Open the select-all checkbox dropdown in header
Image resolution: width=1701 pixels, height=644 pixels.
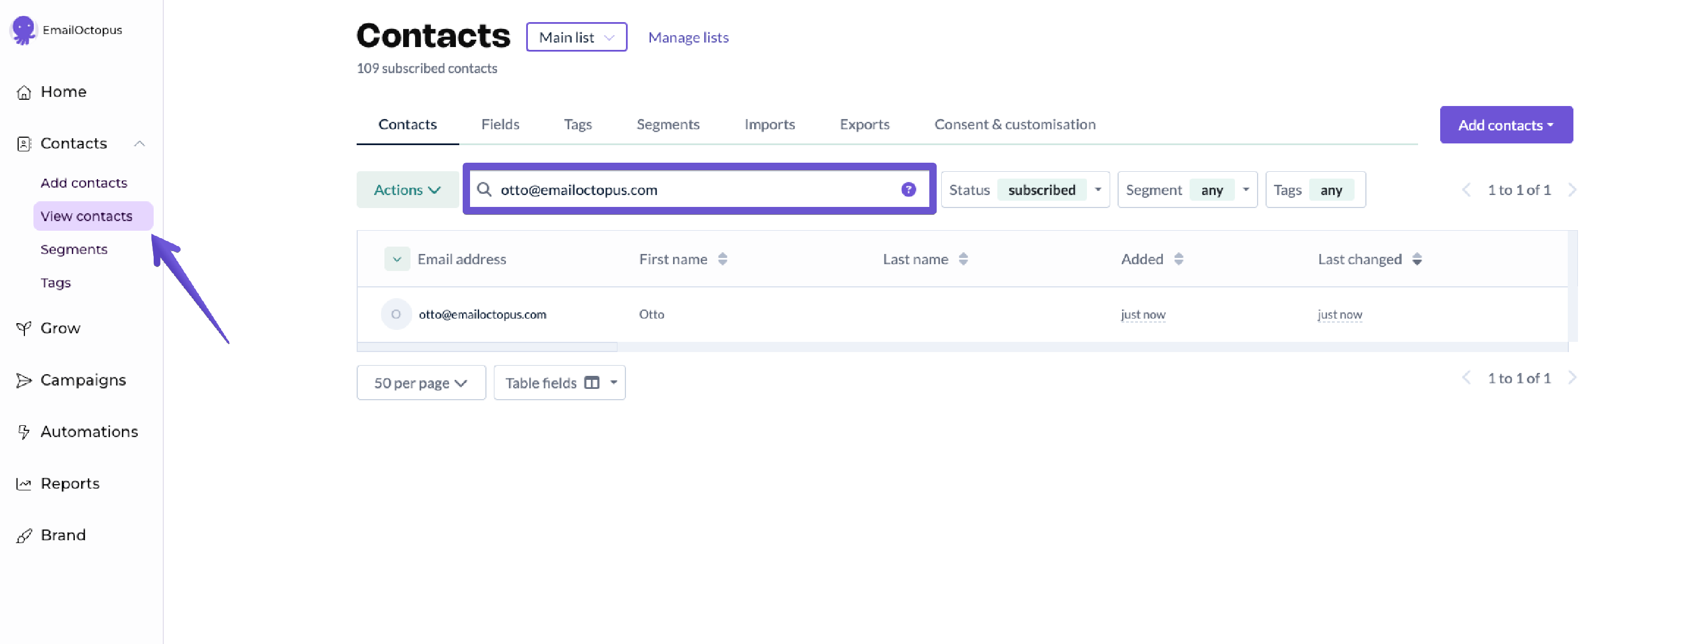pyautogui.click(x=396, y=259)
